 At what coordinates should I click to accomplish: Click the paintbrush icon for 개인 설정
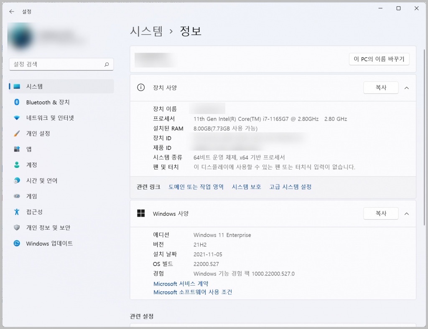click(x=17, y=134)
